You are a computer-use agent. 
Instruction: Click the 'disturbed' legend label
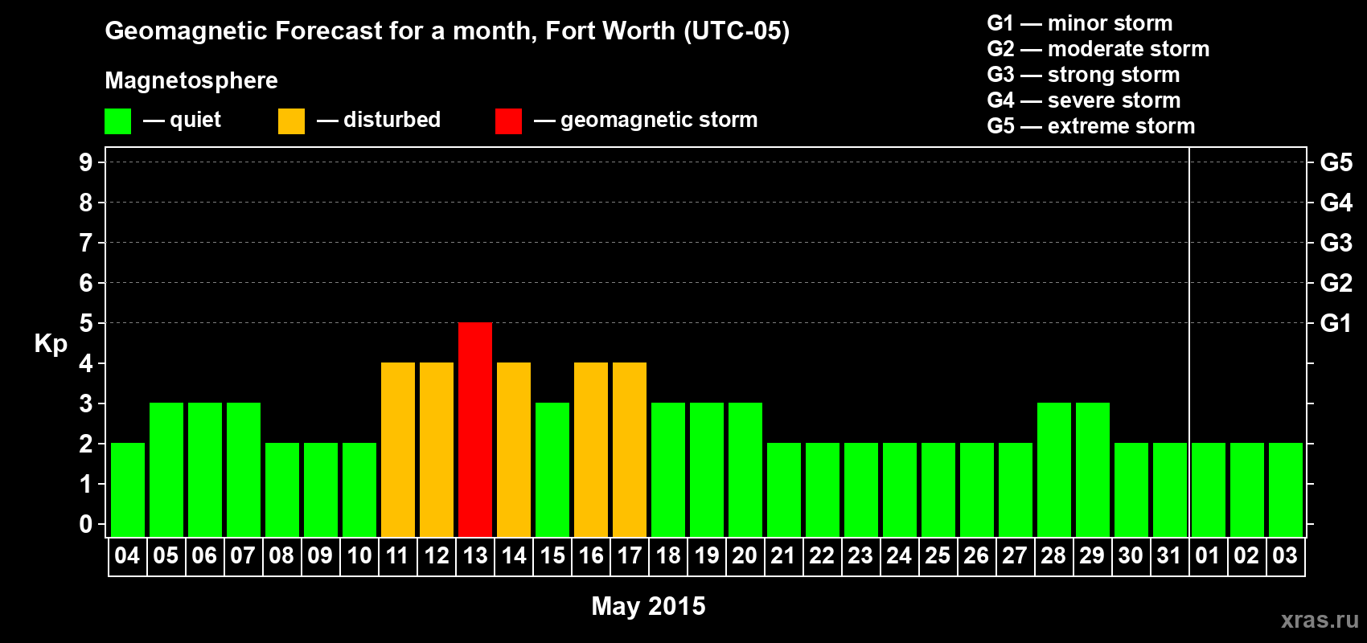tap(392, 120)
